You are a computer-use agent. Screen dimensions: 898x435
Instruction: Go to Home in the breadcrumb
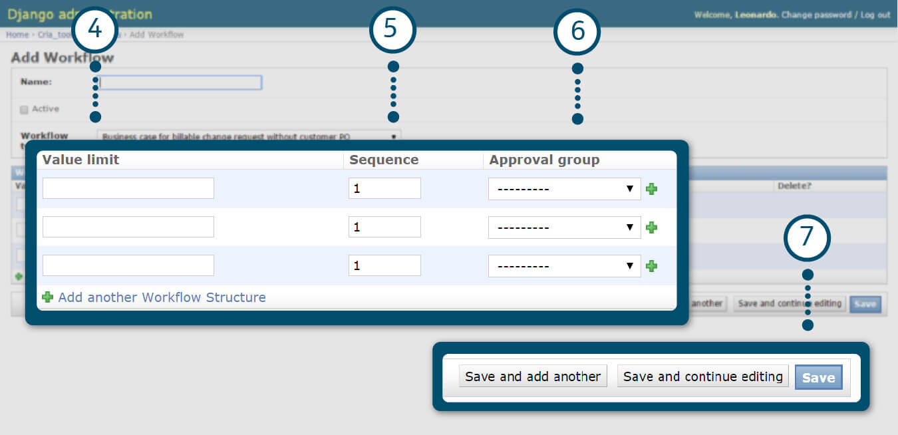click(x=17, y=35)
